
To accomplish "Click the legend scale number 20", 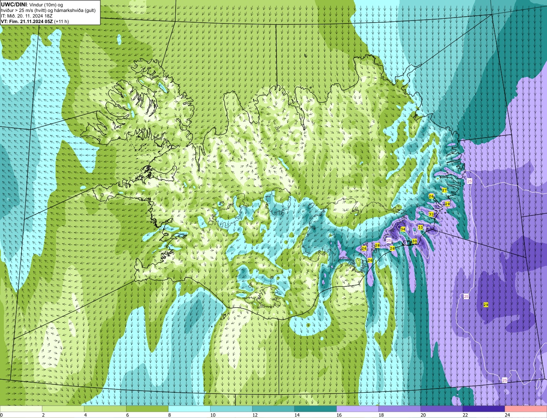I will 423,415.
